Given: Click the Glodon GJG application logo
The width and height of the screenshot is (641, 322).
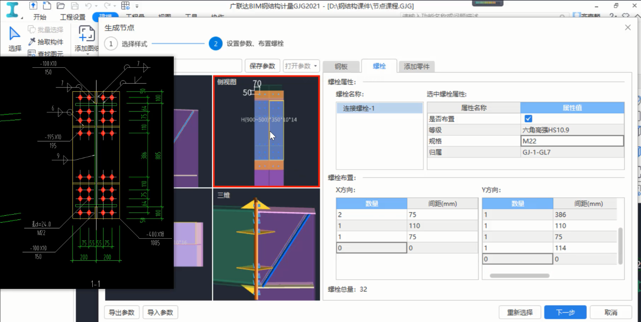Looking at the screenshot, I should (x=11, y=9).
